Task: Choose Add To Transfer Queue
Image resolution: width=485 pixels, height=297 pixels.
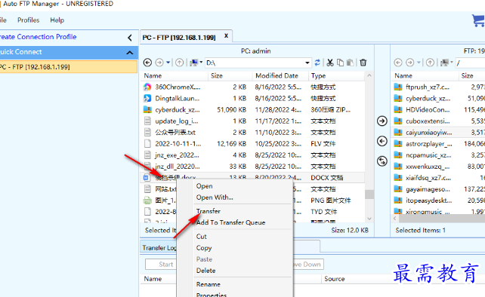Action: [x=230, y=222]
